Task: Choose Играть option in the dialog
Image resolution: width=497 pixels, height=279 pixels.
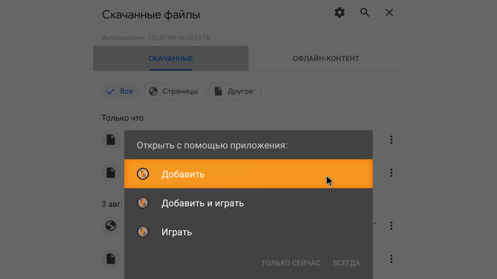Action: coord(248,232)
